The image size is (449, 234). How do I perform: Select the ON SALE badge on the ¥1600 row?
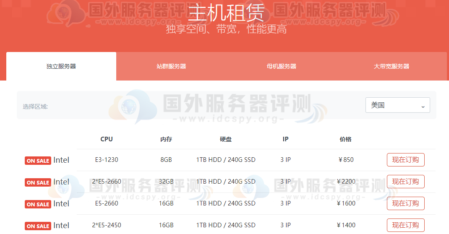(x=38, y=204)
